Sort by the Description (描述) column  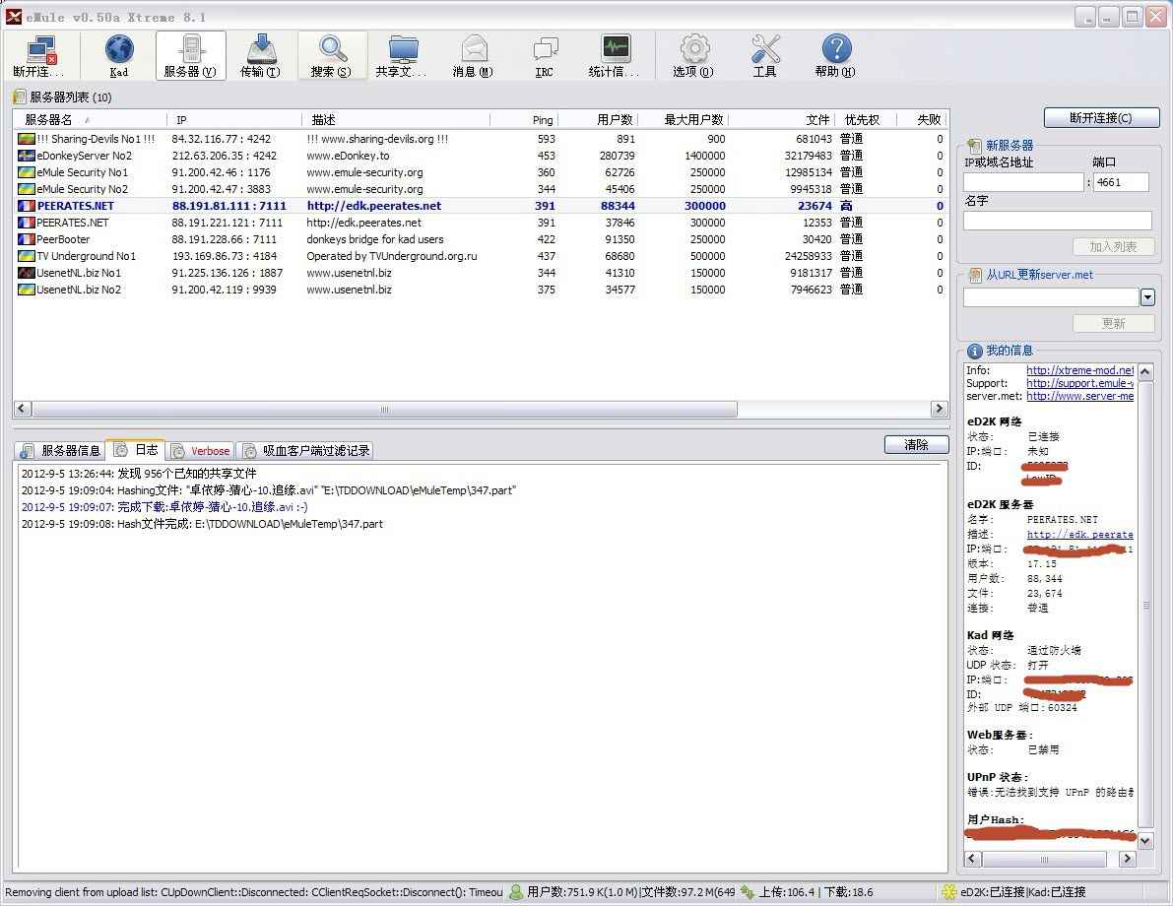click(x=397, y=120)
